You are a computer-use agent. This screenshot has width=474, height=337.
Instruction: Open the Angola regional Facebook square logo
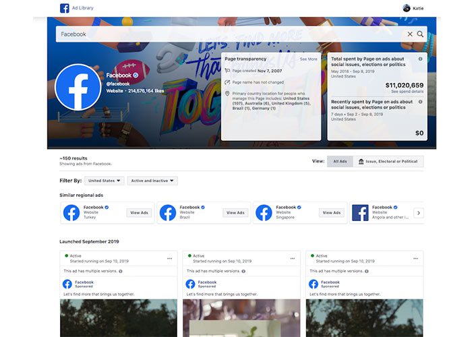(x=360, y=213)
